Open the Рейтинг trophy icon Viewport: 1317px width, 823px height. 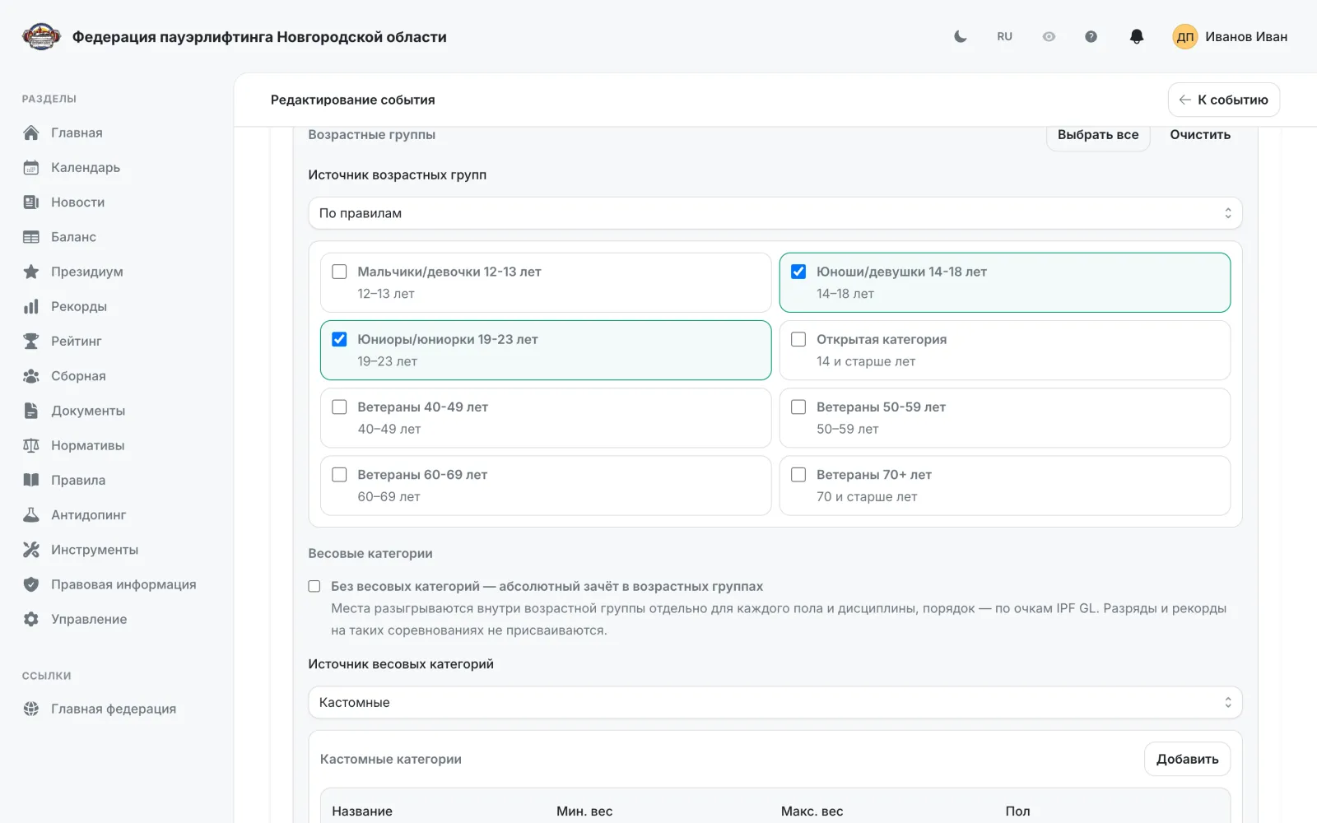point(31,341)
